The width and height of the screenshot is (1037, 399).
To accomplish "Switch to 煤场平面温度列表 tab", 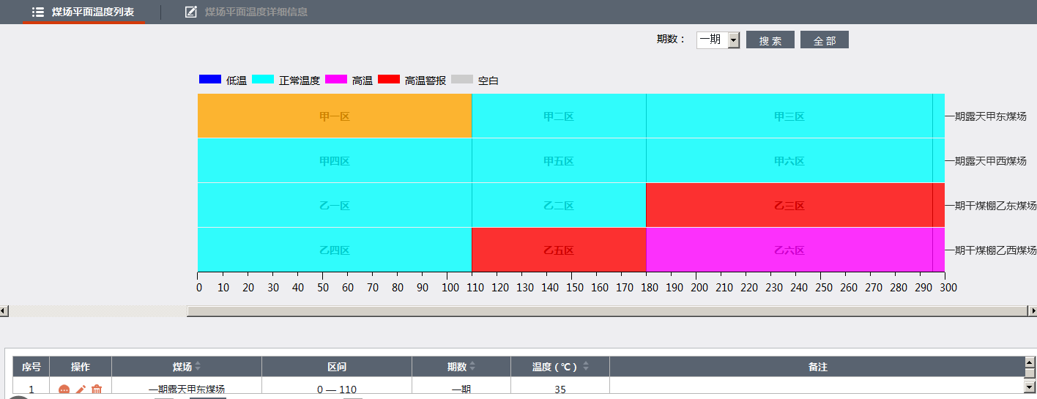I will coord(92,12).
